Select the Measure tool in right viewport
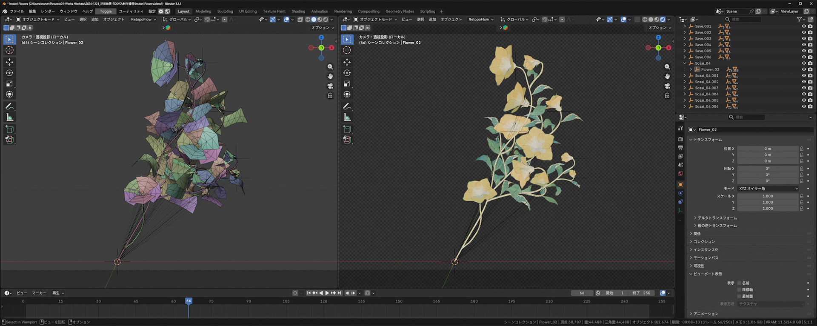The width and height of the screenshot is (817, 326). [x=347, y=117]
